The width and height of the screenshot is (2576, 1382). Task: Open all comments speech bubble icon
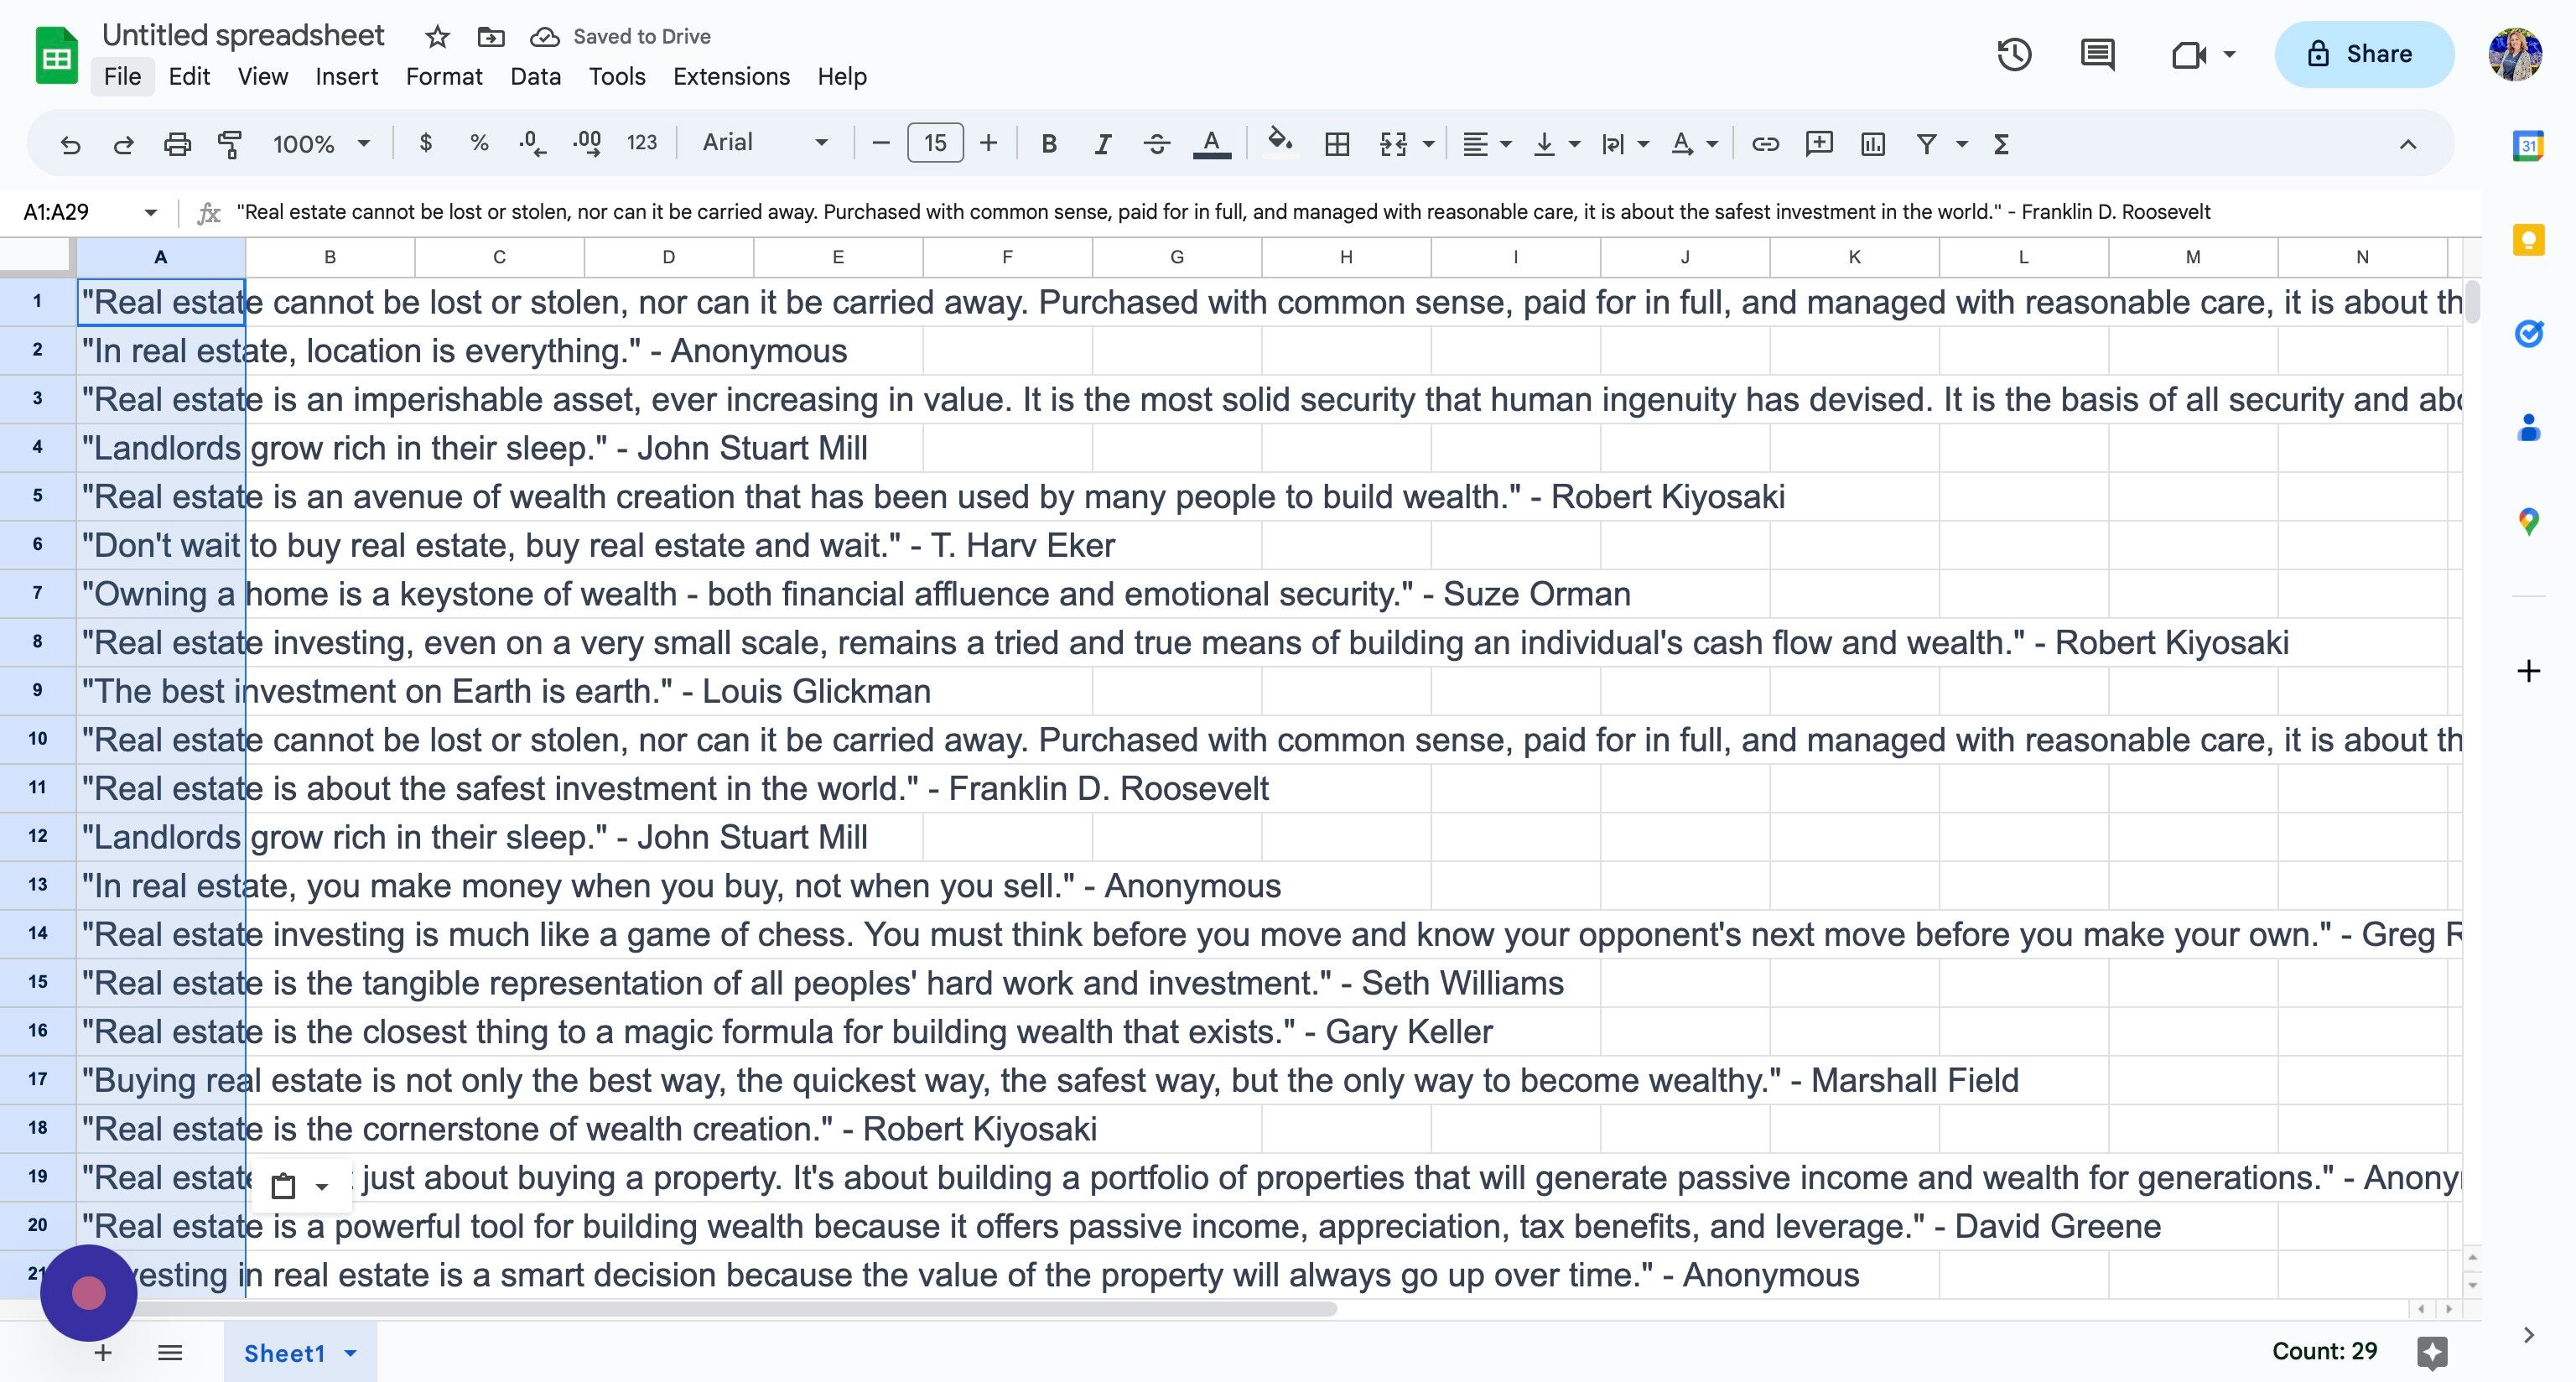pyautogui.click(x=2097, y=54)
